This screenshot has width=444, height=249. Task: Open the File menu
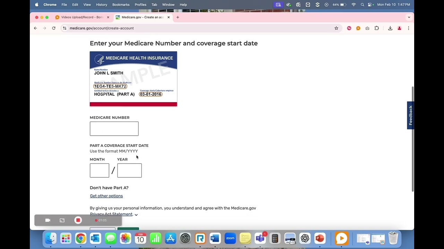click(64, 4)
